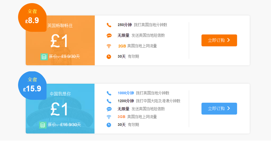
Task: Click the blue phone icon beside 1200分钟
Action: pyautogui.click(x=109, y=101)
